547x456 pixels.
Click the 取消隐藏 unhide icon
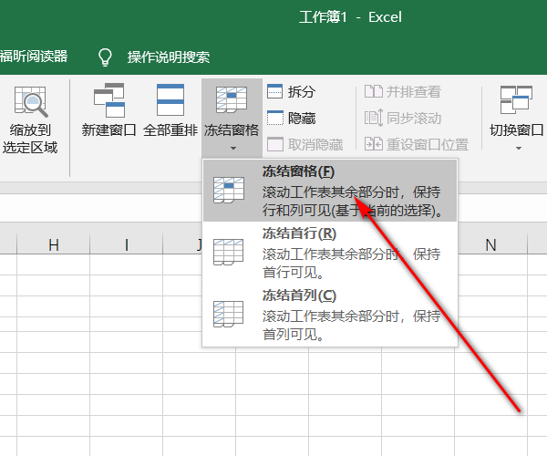pyautogui.click(x=275, y=144)
